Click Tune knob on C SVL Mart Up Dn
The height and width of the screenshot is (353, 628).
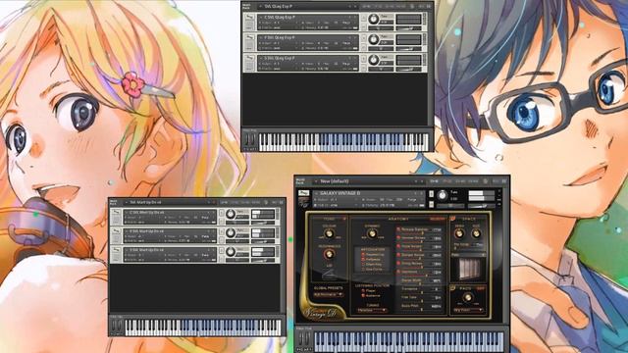(x=231, y=214)
